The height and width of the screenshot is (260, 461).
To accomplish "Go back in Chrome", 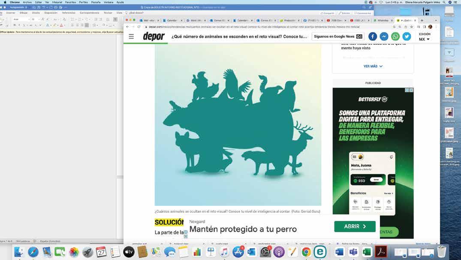I will point(127,27).
